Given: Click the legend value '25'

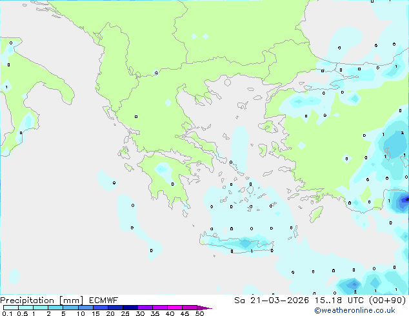Looking at the screenshot, I should tap(125, 313).
